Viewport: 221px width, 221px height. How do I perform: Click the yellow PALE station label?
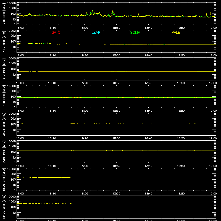click(176, 32)
